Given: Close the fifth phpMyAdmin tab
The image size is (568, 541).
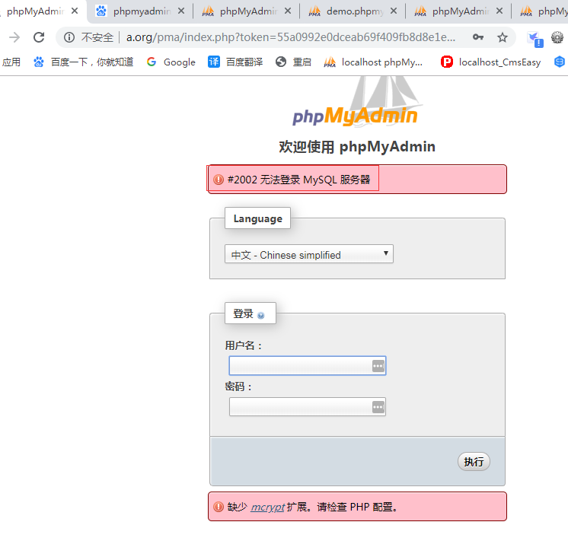Looking at the screenshot, I should 499,11.
